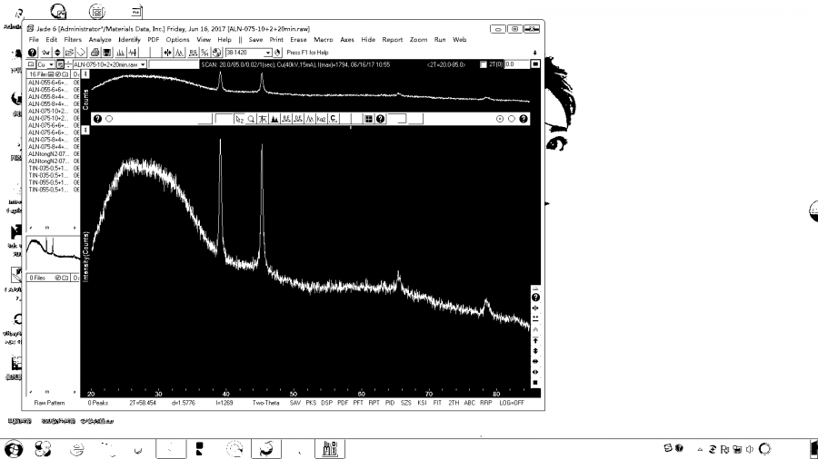This screenshot has width=818, height=459.
Task: Click the MDI Jade app icon on taskbar
Action: [x=330, y=449]
